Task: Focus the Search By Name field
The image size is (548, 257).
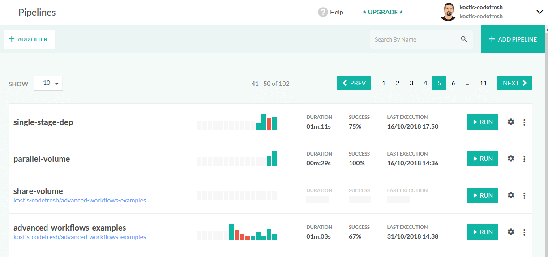Action: (x=414, y=39)
